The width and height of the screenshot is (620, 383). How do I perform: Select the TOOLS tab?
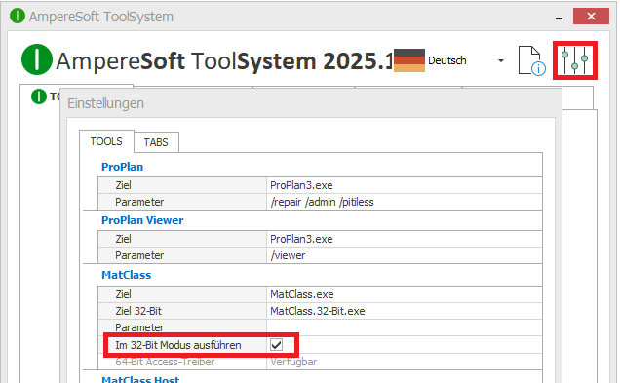(x=106, y=141)
